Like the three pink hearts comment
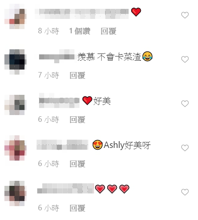Image resolution: width=198 pixels, height=220 pixels. pyautogui.click(x=185, y=192)
